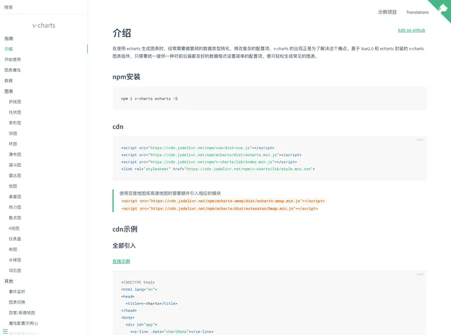Open the 热力图 heatmap page

click(x=14, y=207)
